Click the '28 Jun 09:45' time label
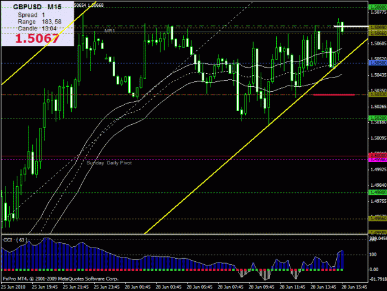The height and width of the screenshot is (291, 387). [261, 287]
